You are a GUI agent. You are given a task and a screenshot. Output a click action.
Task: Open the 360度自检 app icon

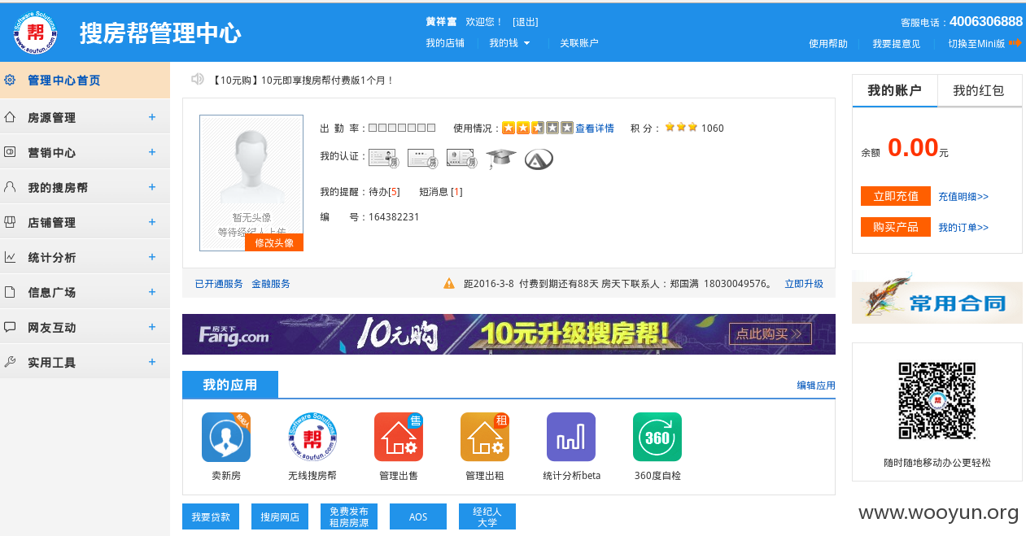point(657,437)
